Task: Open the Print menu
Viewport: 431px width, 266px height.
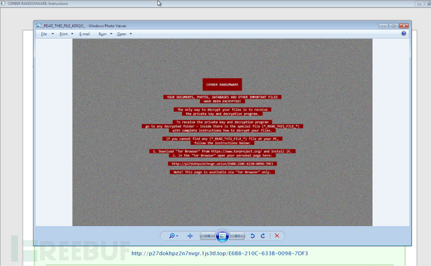Action: [x=64, y=34]
